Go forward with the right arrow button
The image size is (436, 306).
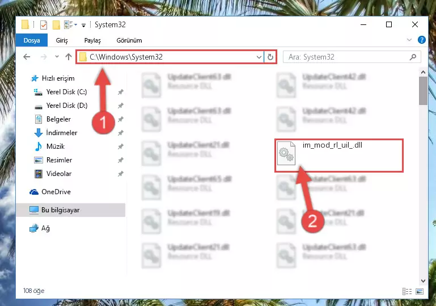pyautogui.click(x=44, y=57)
